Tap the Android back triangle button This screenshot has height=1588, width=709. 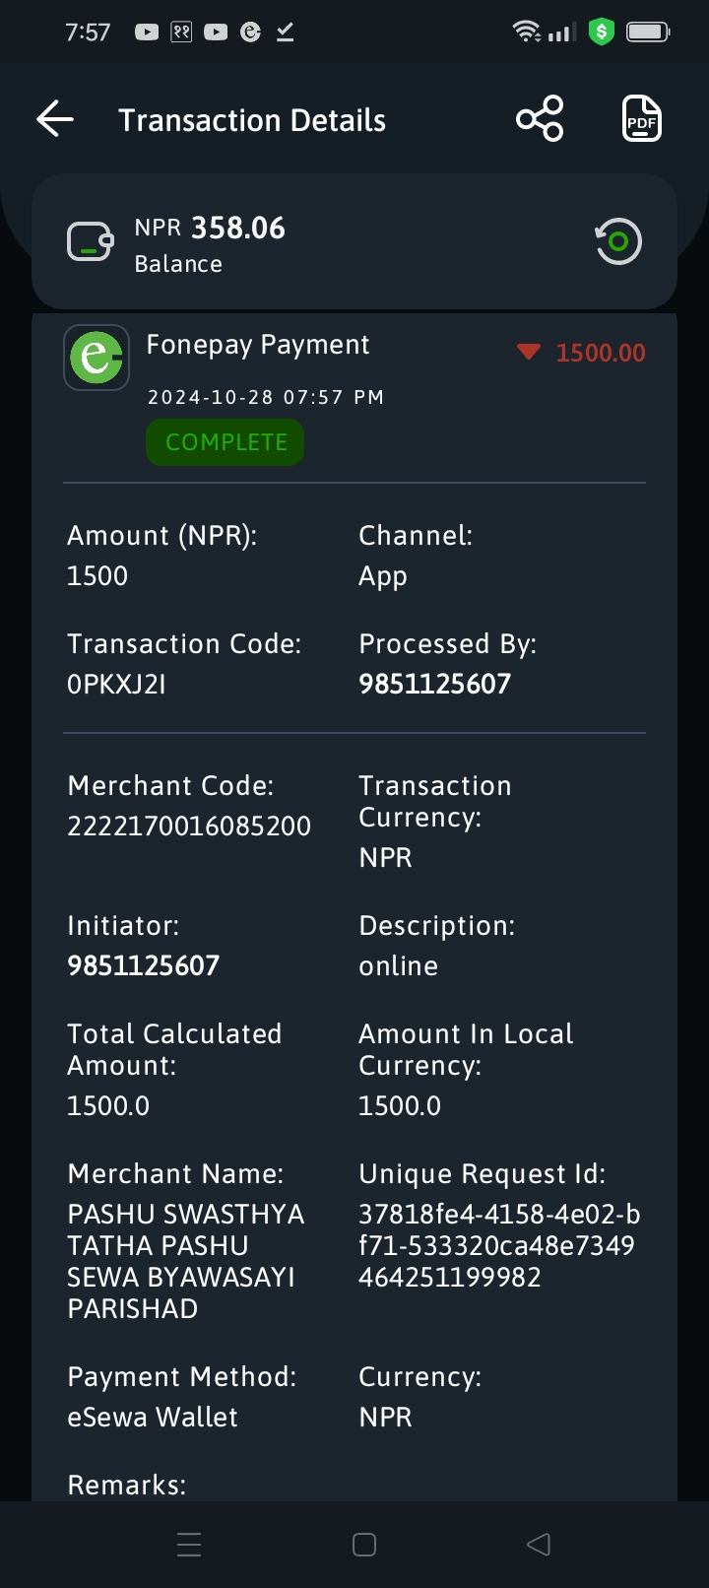(539, 1545)
